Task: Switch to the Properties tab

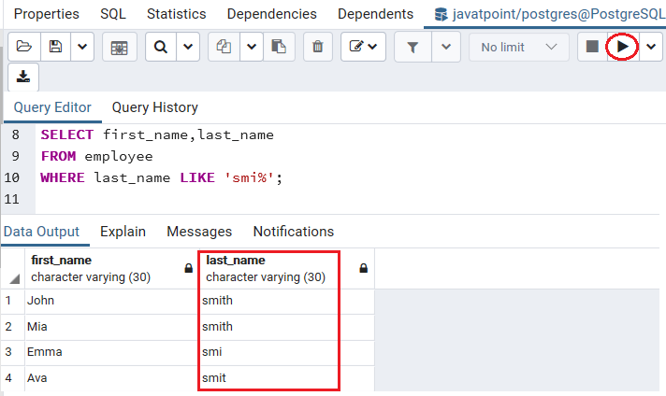Action: [x=46, y=14]
